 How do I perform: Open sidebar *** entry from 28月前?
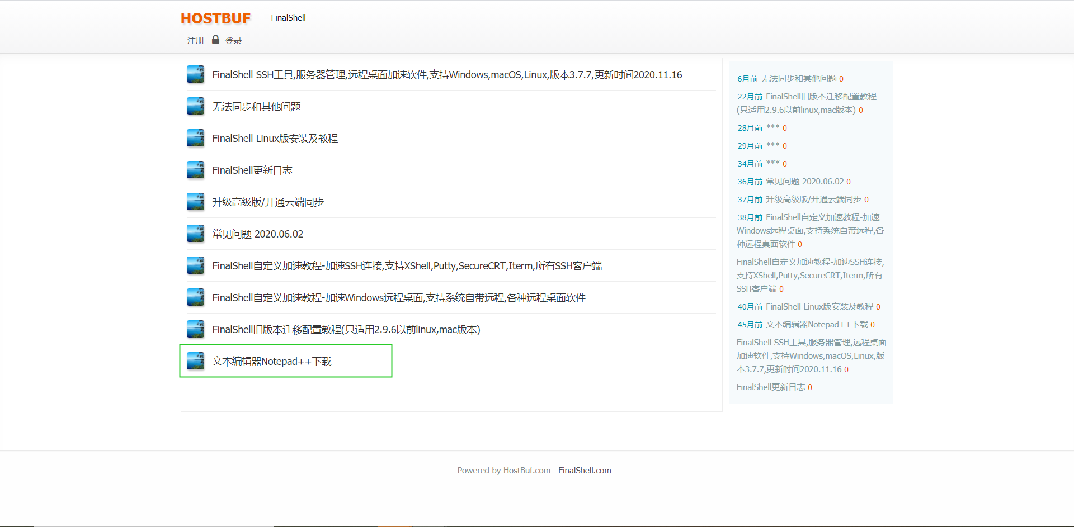773,128
